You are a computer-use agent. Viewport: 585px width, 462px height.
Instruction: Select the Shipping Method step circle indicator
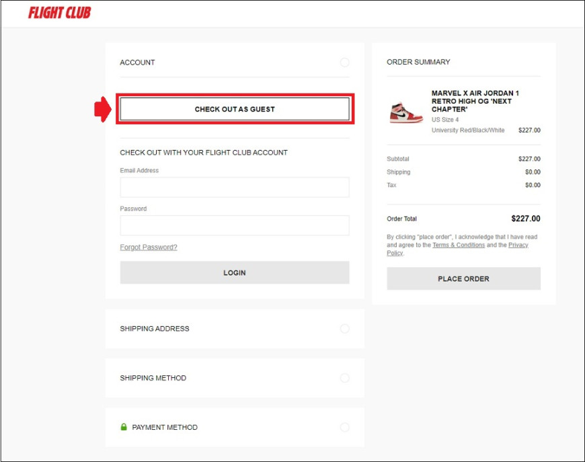345,378
